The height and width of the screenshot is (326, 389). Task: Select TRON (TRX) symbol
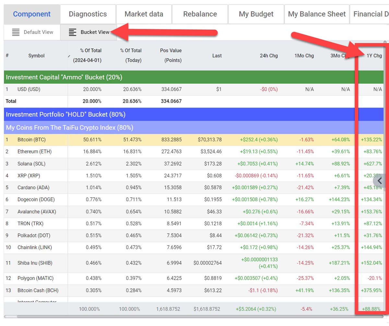point(30,224)
